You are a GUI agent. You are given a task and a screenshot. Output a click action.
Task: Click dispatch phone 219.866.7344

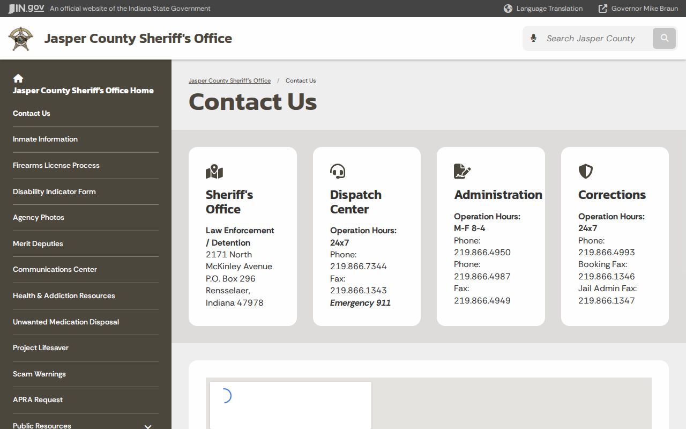point(358,266)
